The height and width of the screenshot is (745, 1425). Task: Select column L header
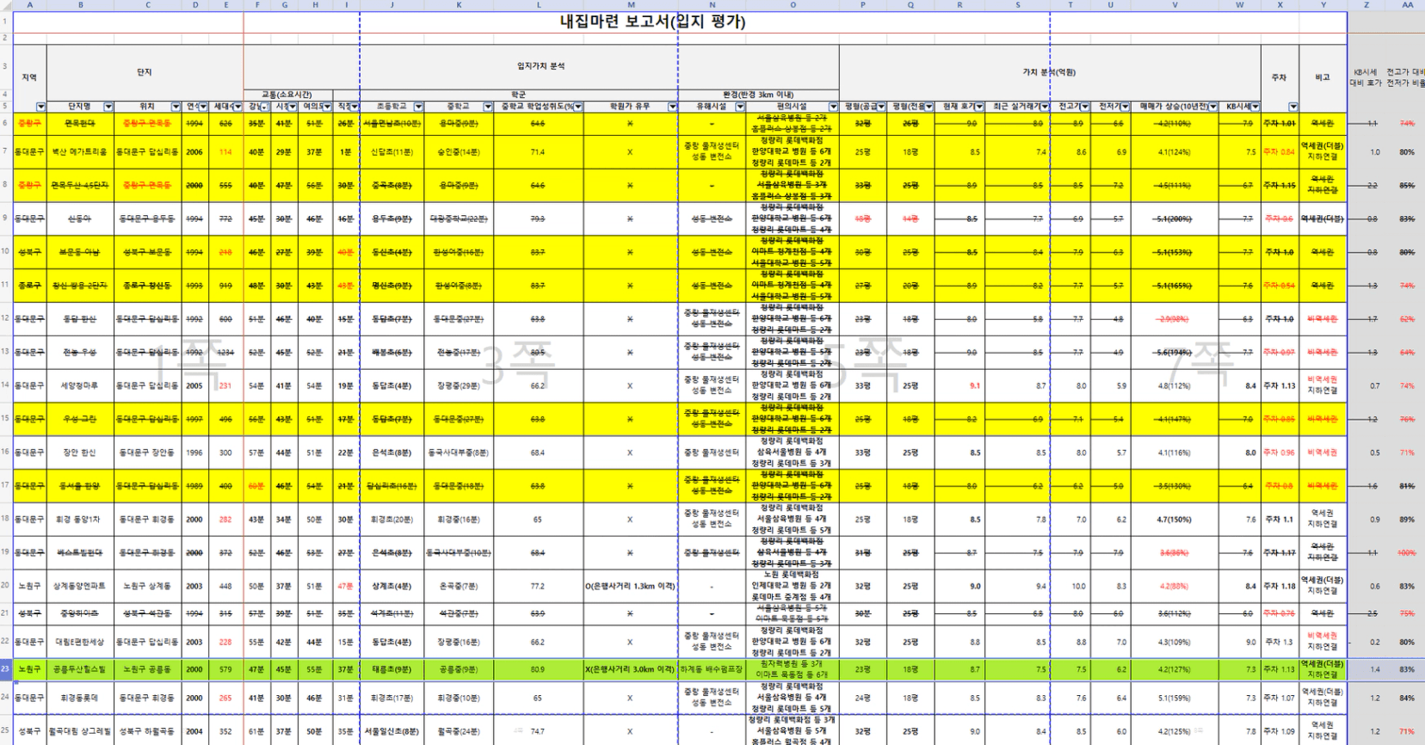coord(540,5)
